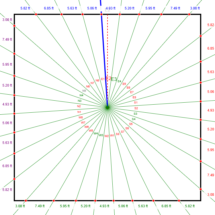Viewport: 215px width, 215px height.
Task: Click the blue 5.20 ft measurement
Action: [130, 8]
